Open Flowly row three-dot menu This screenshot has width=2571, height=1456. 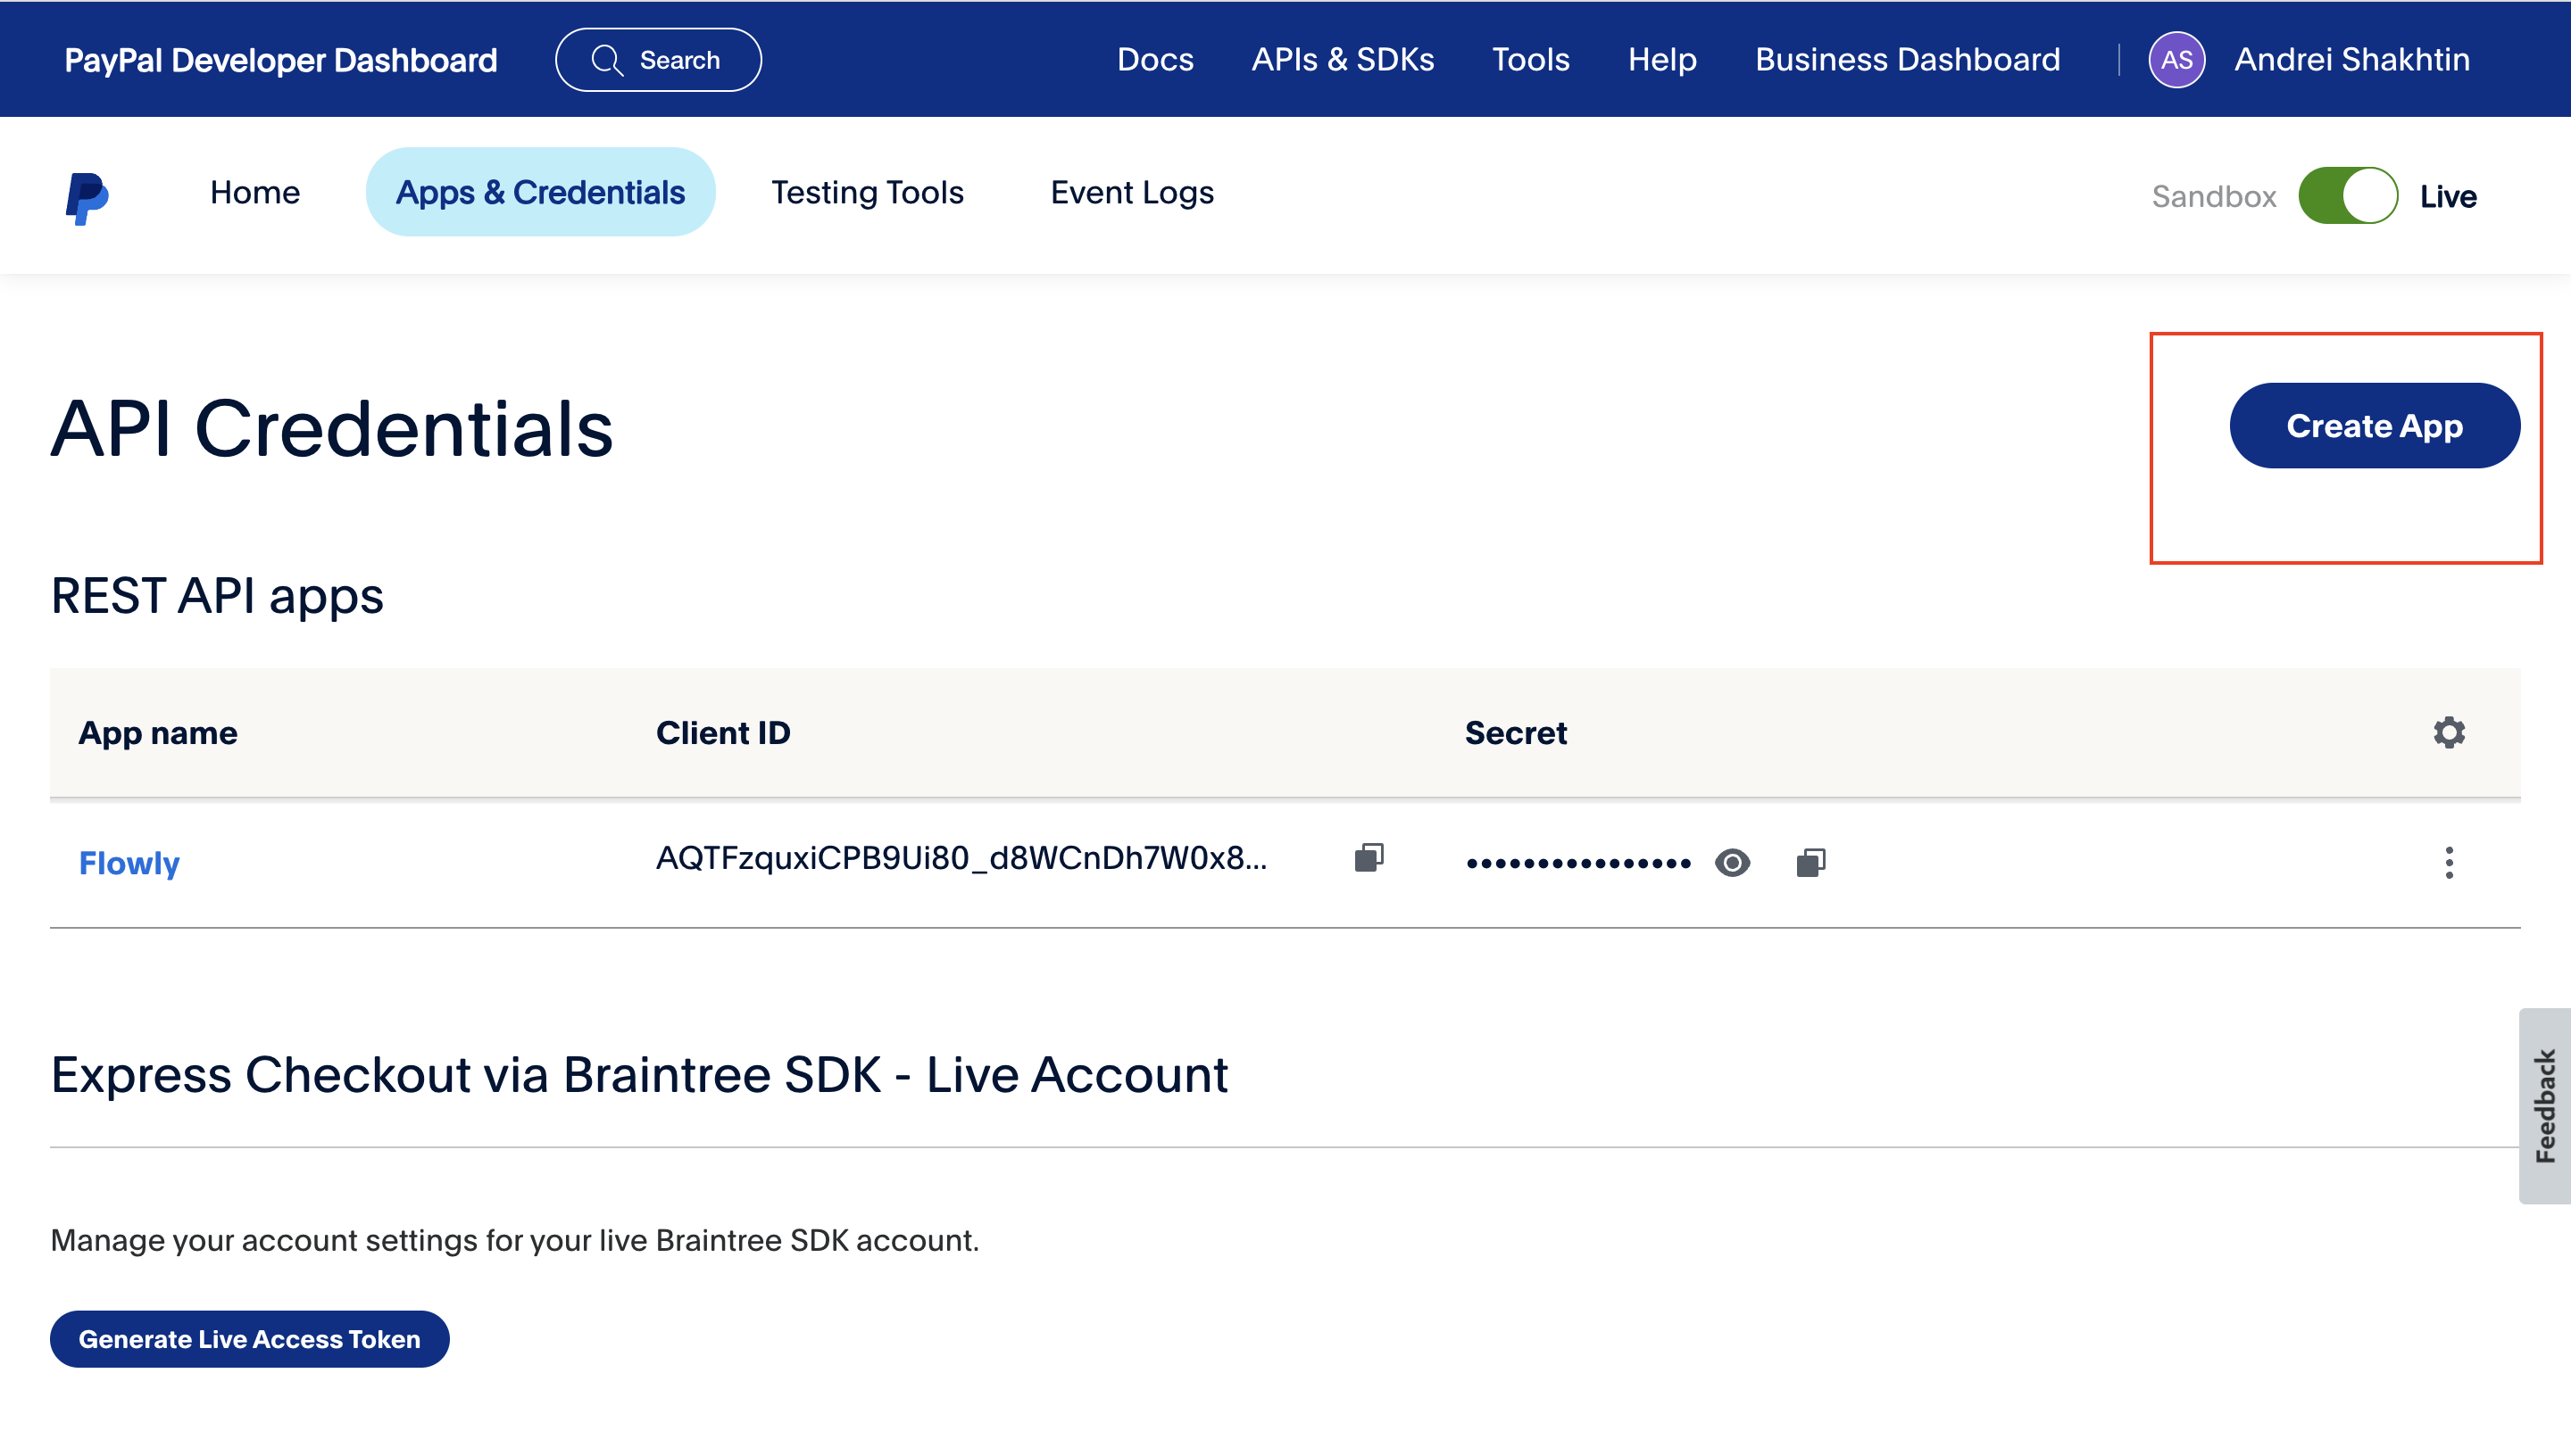(2448, 862)
